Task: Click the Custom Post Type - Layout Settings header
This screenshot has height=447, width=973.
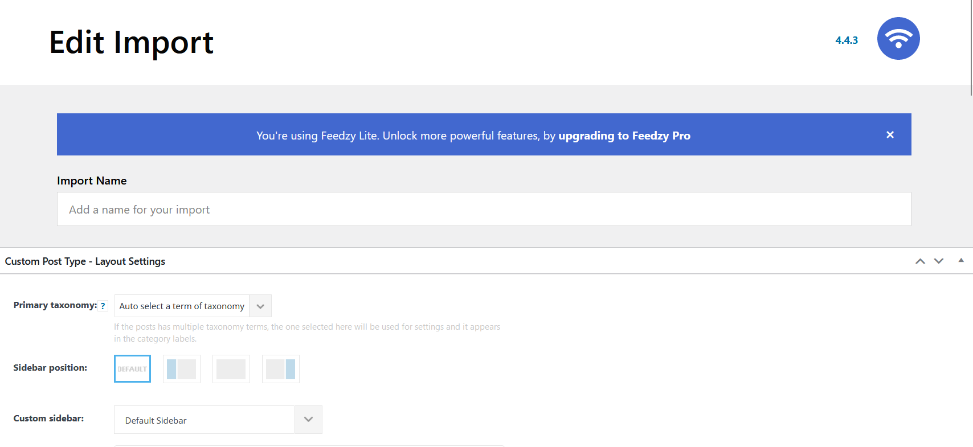Action: coord(85,261)
